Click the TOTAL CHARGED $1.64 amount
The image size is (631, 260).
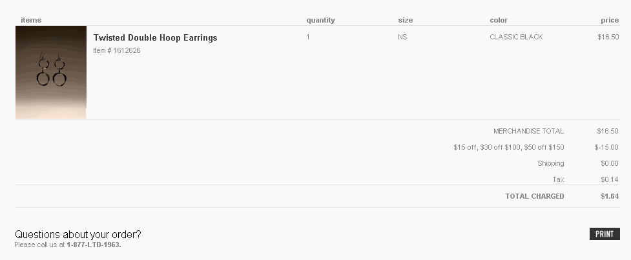click(610, 196)
